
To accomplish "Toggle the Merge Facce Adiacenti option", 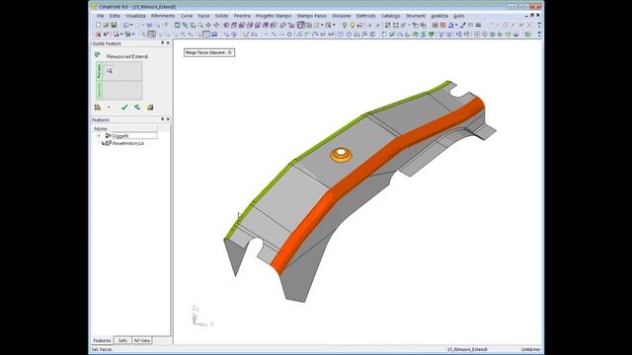I will click(x=209, y=52).
